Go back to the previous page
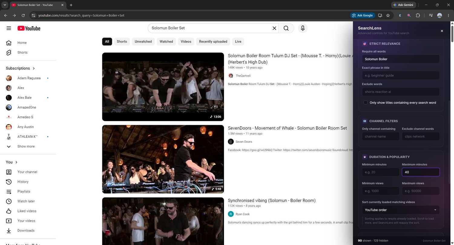Image resolution: width=454 pixels, height=245 pixels. [5, 15]
